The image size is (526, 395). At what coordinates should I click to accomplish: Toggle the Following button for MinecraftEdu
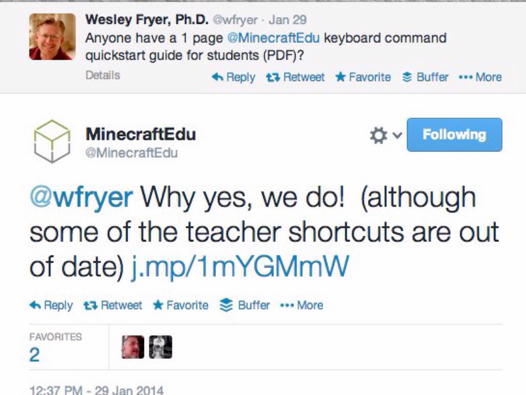coord(454,135)
